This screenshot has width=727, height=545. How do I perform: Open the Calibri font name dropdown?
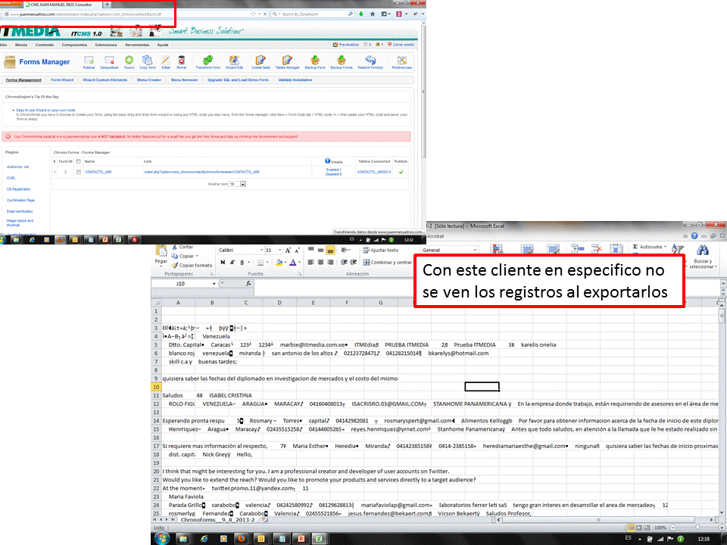261,251
